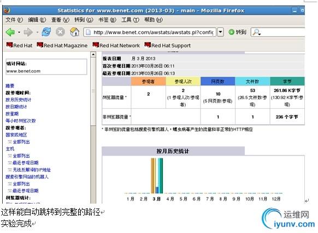Minimize the Firefox window

(x=295, y=10)
